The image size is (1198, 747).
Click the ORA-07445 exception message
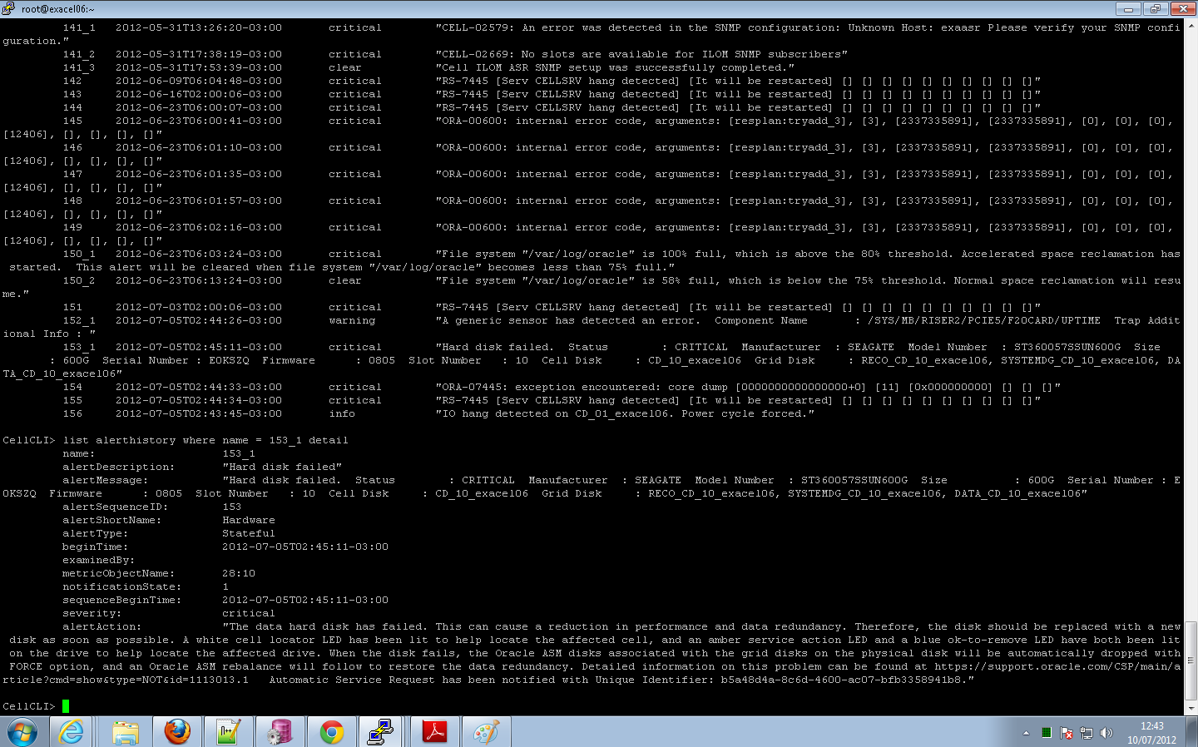748,387
